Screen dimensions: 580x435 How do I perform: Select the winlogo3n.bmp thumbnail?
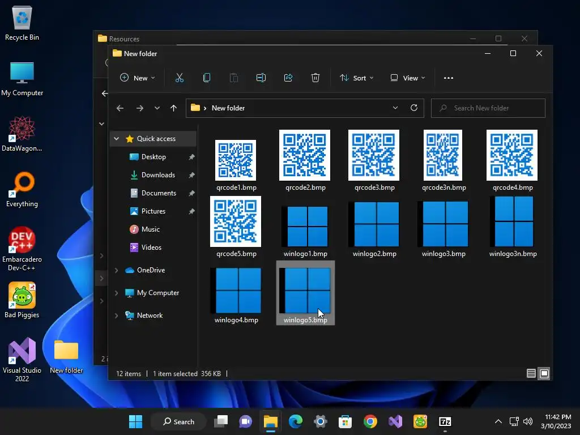point(512,221)
